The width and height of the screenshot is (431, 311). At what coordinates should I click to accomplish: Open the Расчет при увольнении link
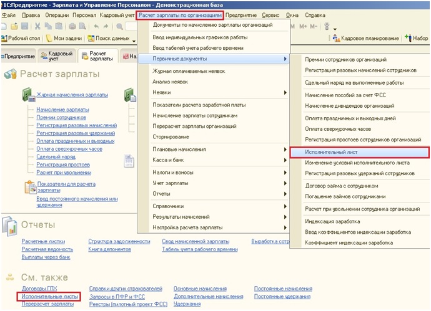coord(64,173)
